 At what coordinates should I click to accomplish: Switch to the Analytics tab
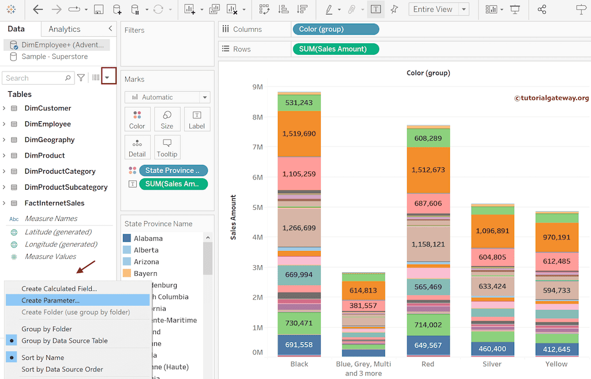[x=65, y=29]
